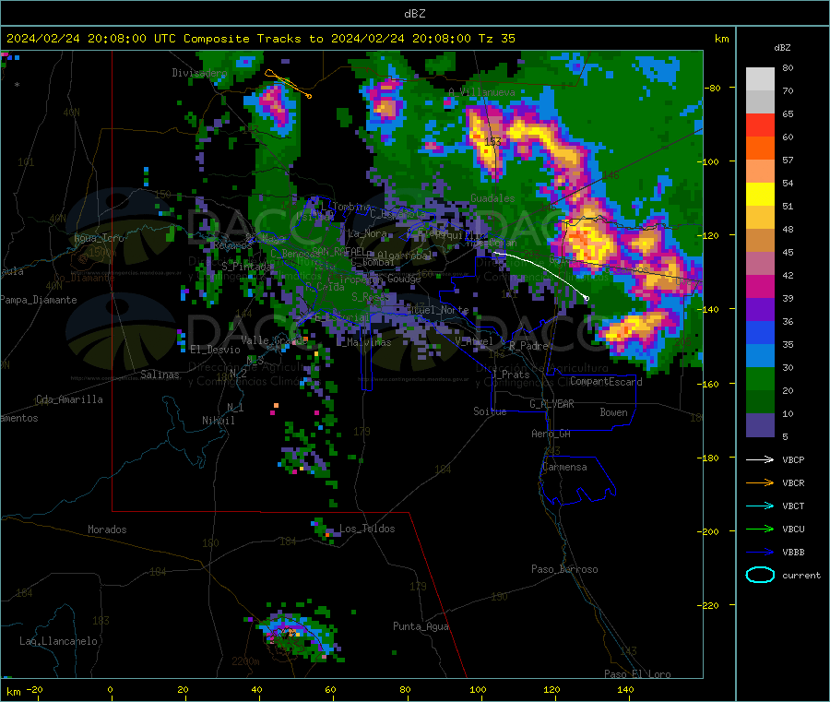
Task: Click the 51 dBZ yellow color swatch
Action: (760, 195)
